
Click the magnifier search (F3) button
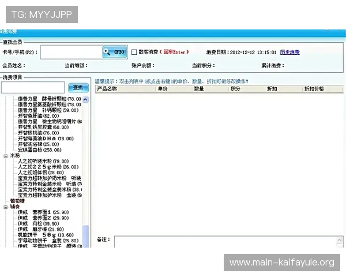[115, 52]
